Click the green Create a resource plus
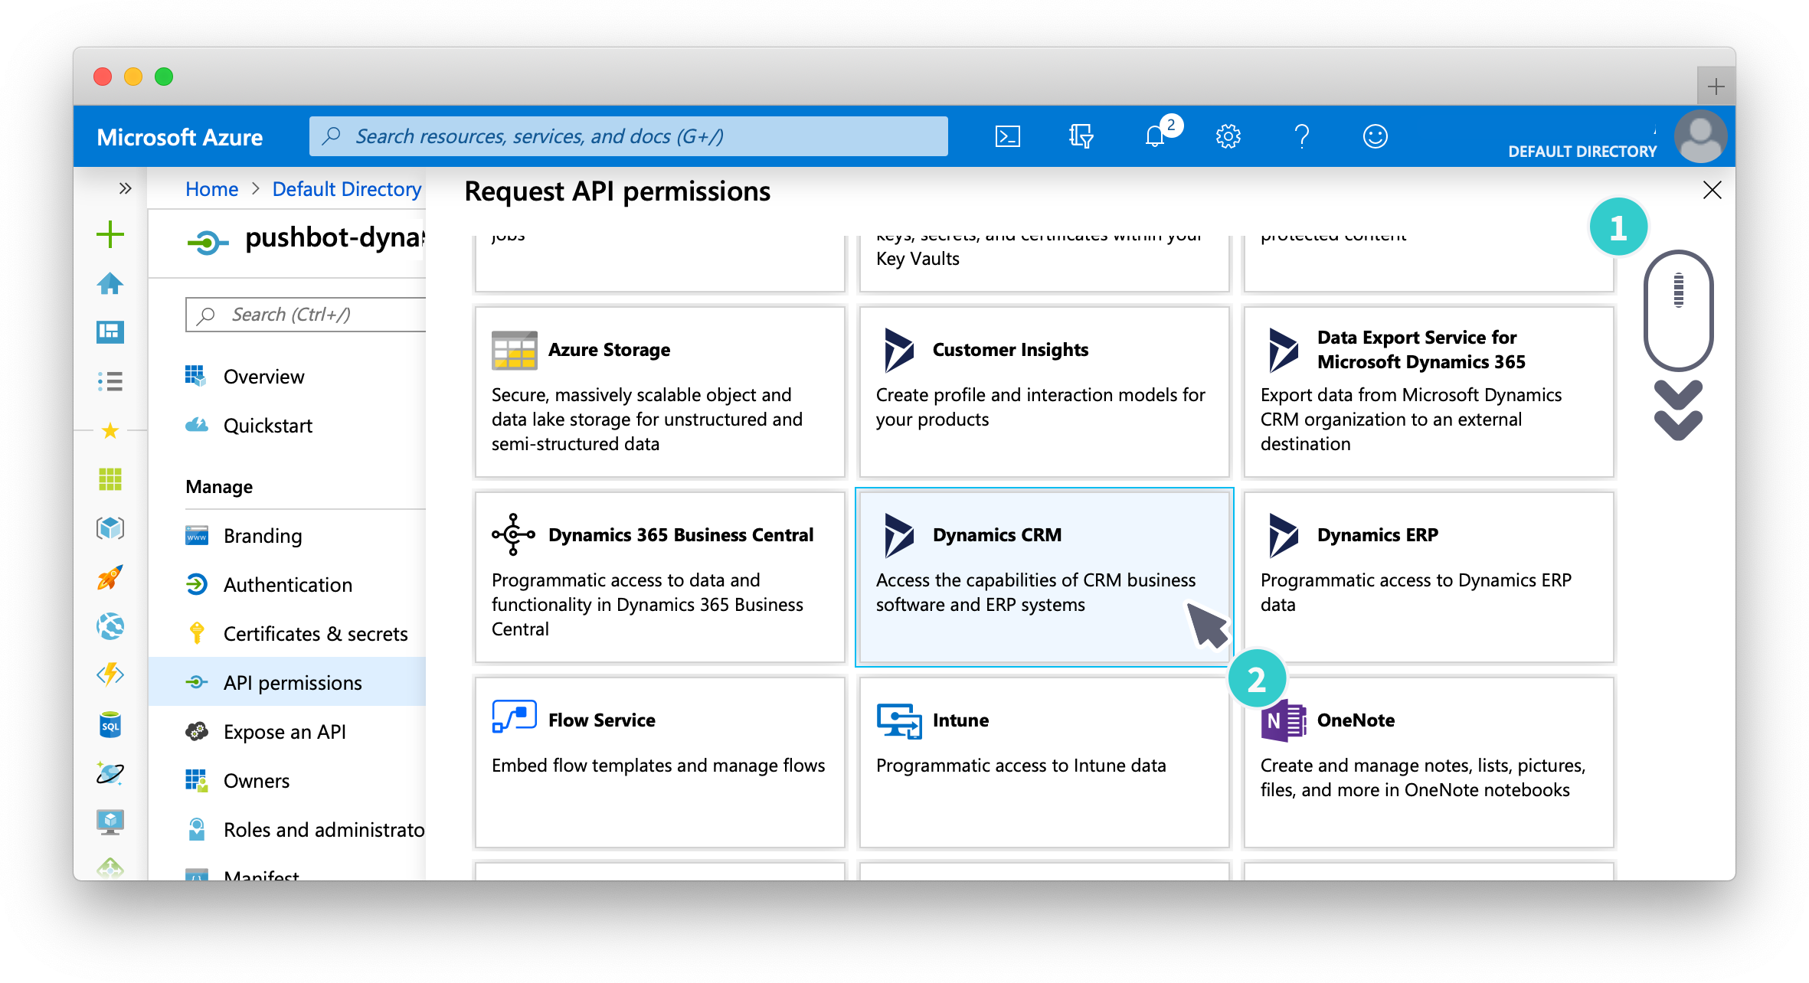Image resolution: width=1809 pixels, height=983 pixels. [110, 234]
